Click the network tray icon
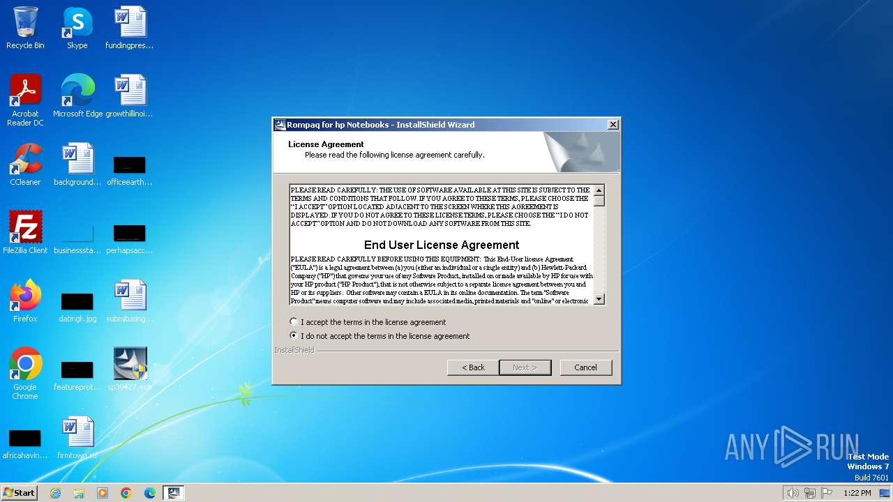Viewport: 893px width, 502px height. [x=809, y=493]
